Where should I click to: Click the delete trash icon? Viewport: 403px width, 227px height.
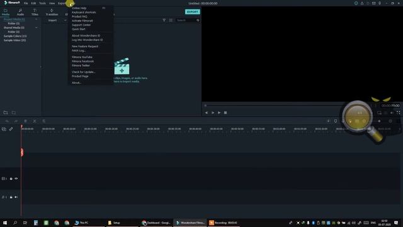tap(25, 121)
